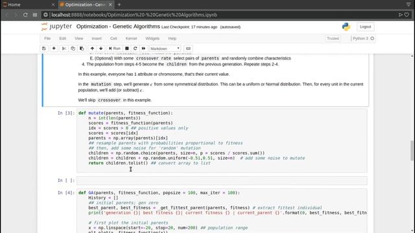This screenshot has width=415, height=233.
Task: Run the selected cell
Action: pos(115,49)
